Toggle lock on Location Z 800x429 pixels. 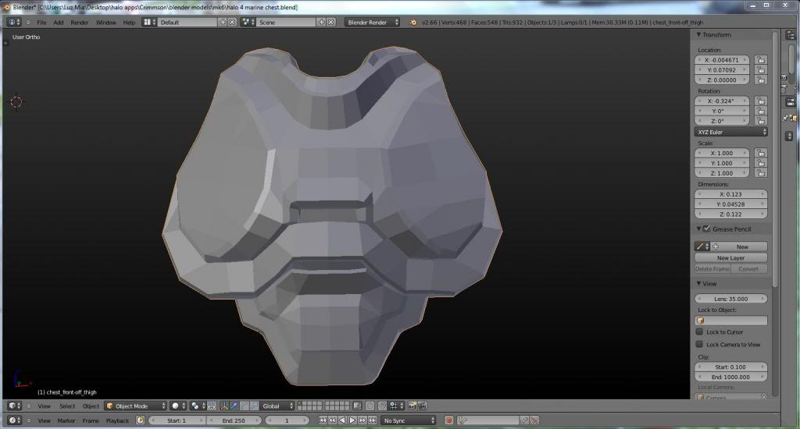pyautogui.click(x=761, y=80)
